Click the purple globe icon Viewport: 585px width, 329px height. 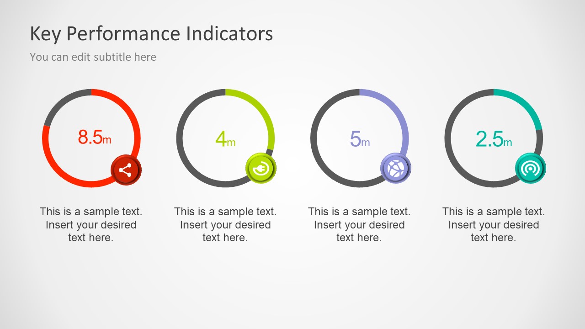395,168
